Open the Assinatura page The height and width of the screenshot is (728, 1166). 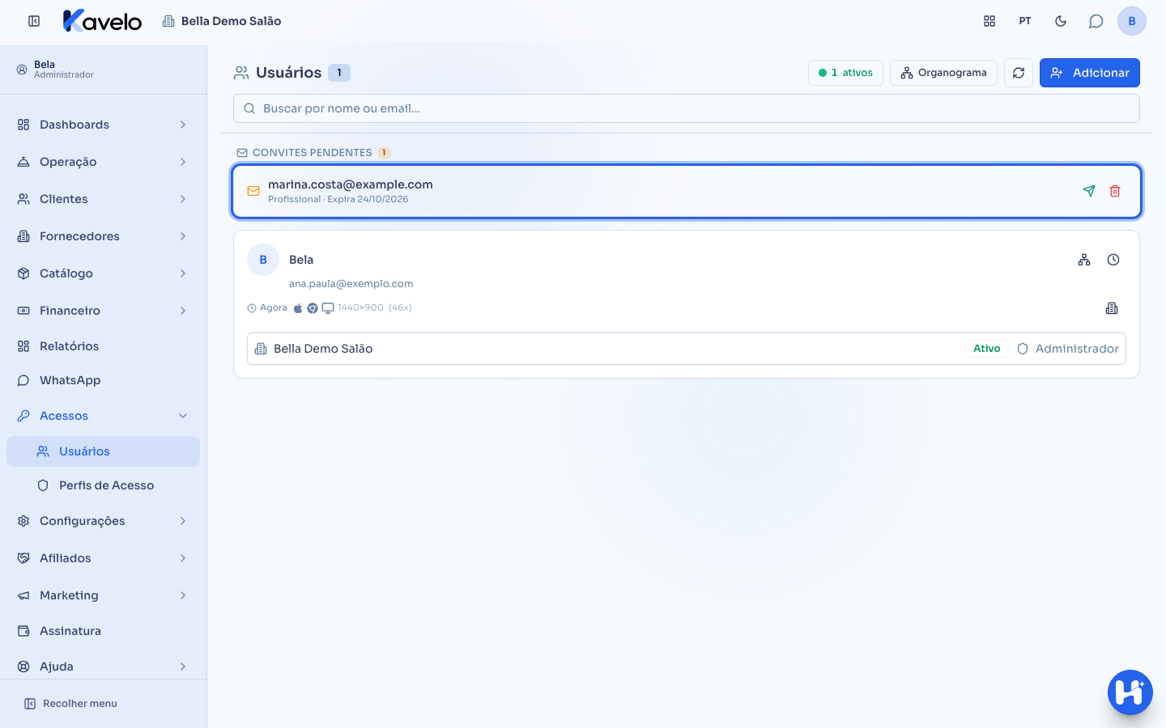coord(103,631)
